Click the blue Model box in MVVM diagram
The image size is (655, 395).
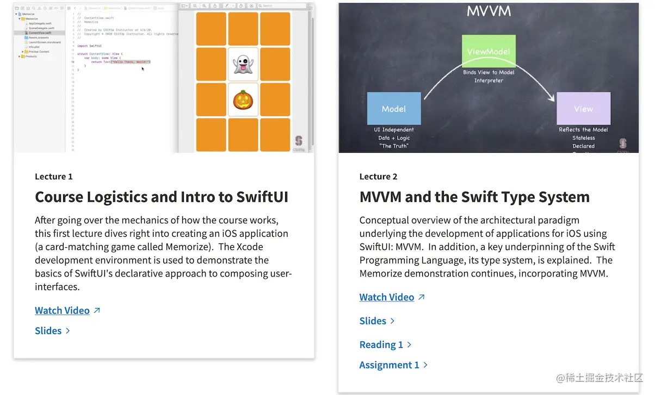click(x=394, y=109)
